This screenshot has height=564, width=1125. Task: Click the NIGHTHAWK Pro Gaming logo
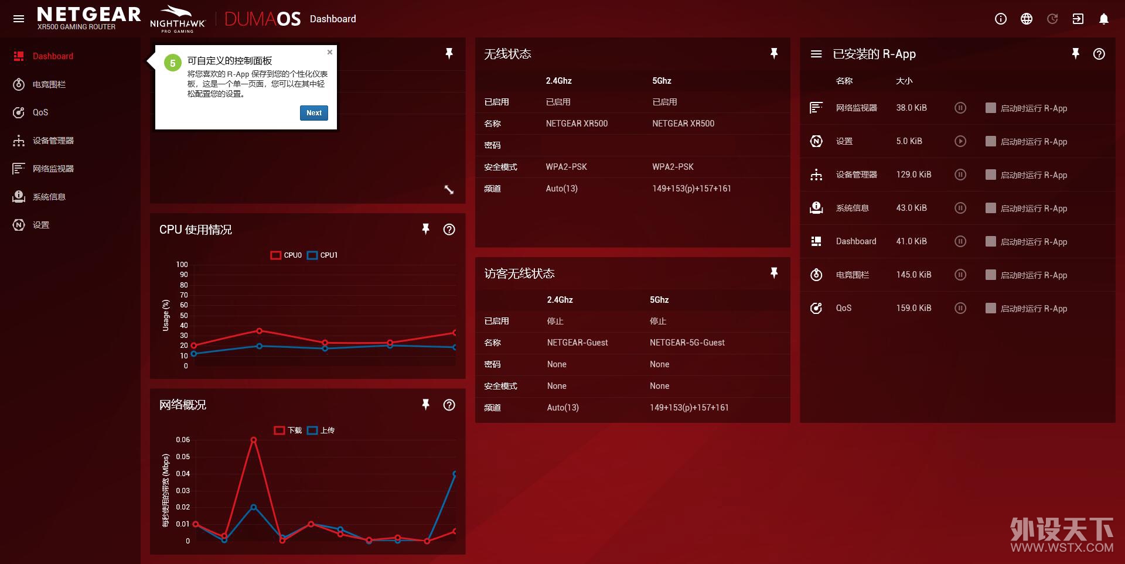pyautogui.click(x=178, y=19)
